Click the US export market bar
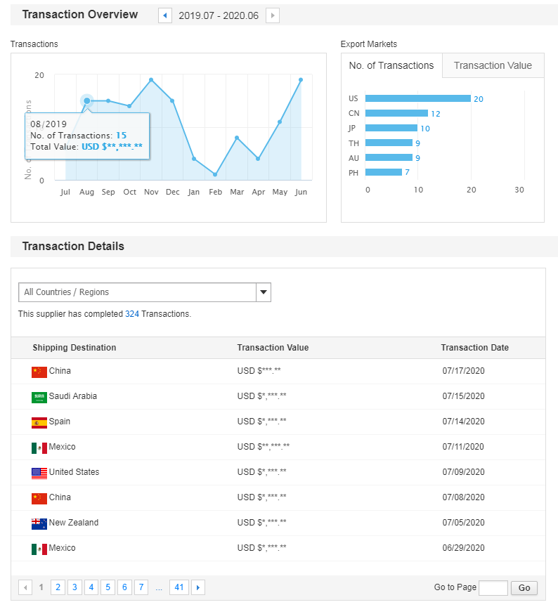 coord(418,98)
